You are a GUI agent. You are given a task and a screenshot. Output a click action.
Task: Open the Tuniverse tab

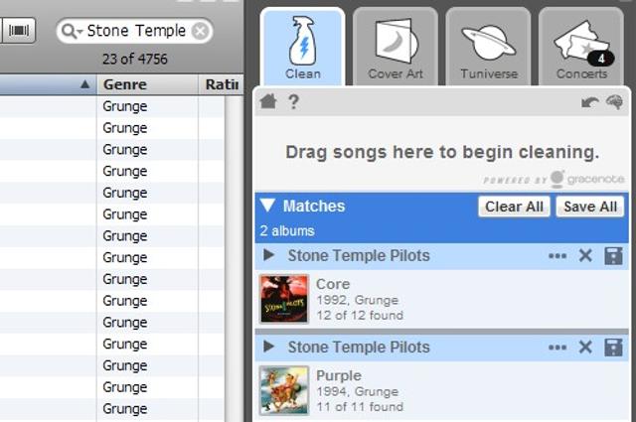tap(488, 48)
